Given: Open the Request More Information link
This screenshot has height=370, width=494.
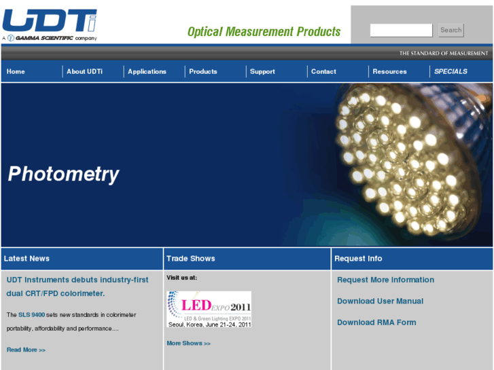Looking at the screenshot, I should pyautogui.click(x=385, y=280).
